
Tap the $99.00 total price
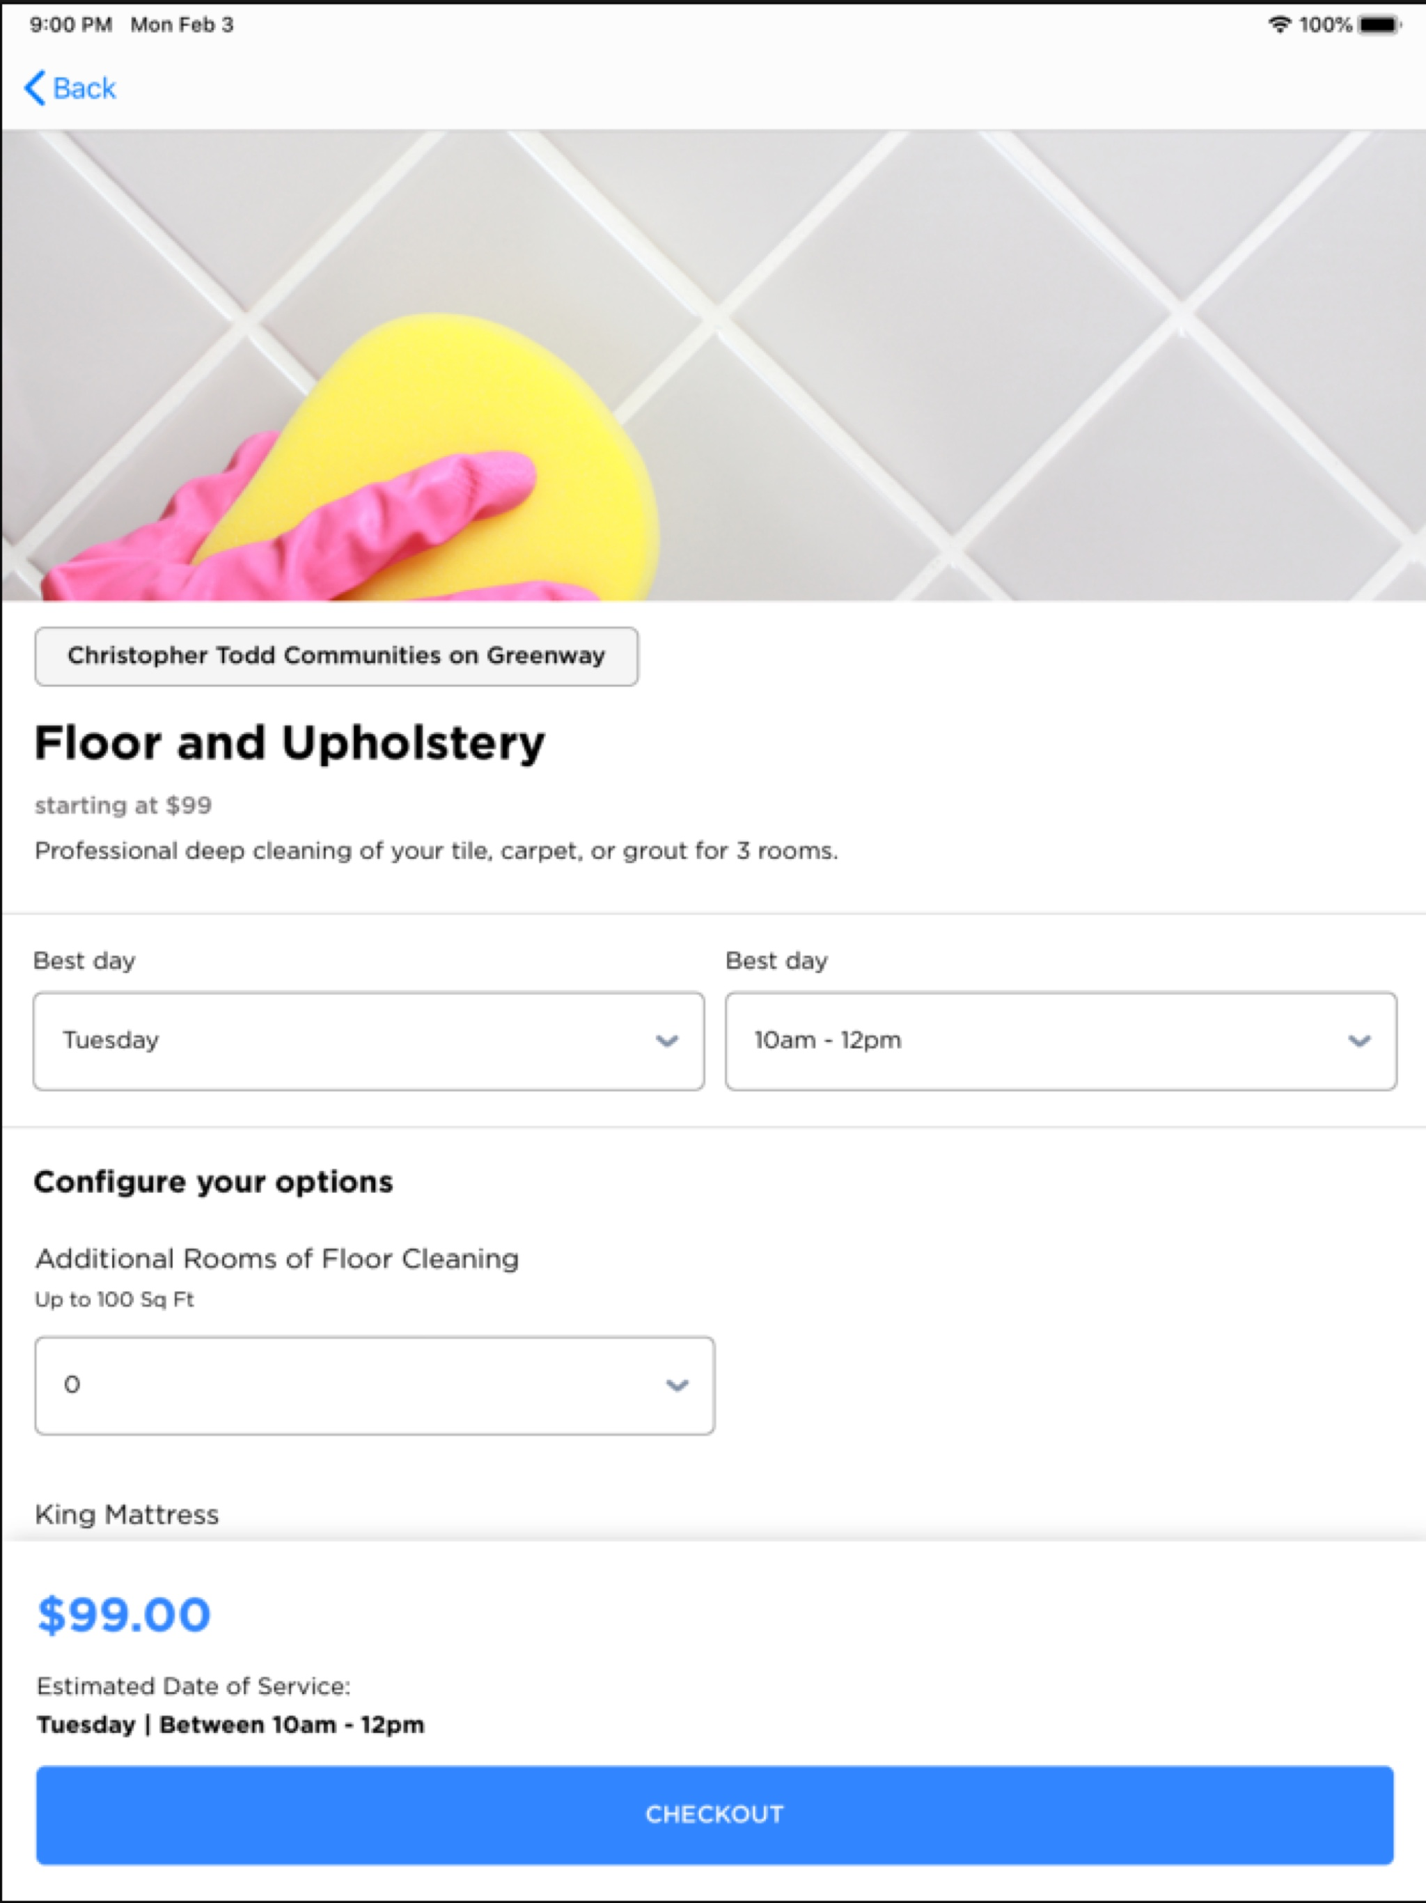[124, 1615]
